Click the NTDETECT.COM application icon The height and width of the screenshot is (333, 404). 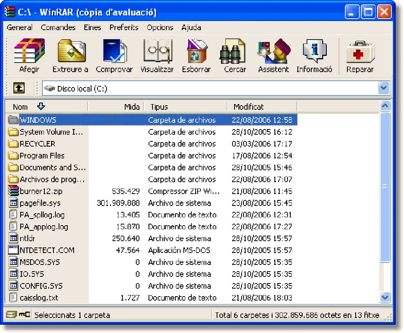click(13, 250)
